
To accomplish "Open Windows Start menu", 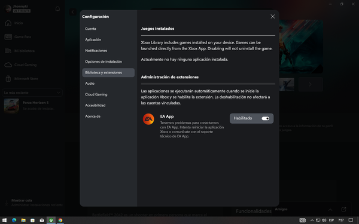I will [x=4, y=220].
